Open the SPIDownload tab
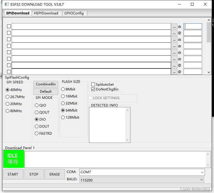Viewport: 214px width, 193px height. click(x=18, y=13)
